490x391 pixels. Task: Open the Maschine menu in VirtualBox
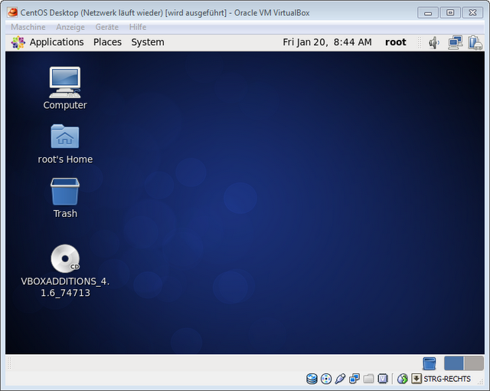click(x=28, y=27)
